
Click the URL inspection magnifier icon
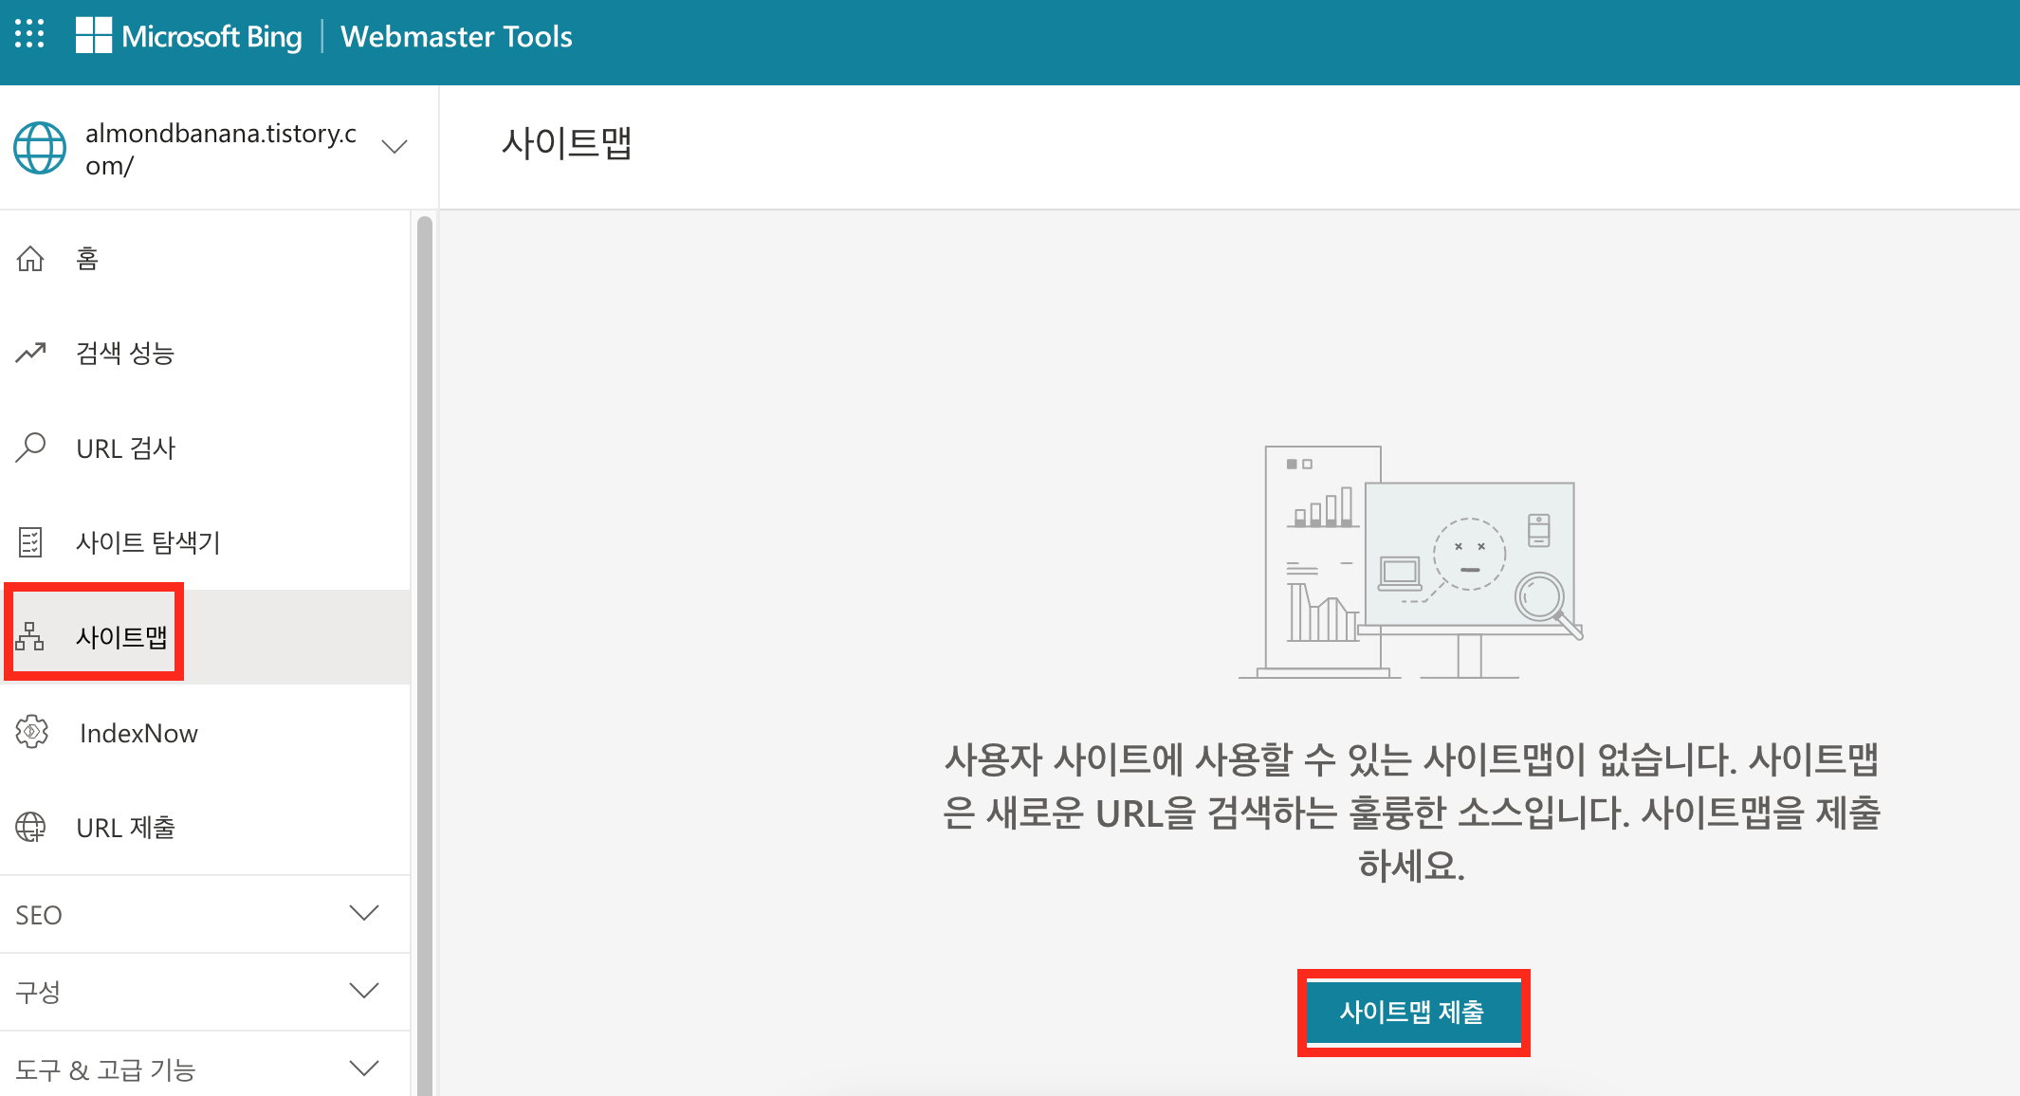30,448
